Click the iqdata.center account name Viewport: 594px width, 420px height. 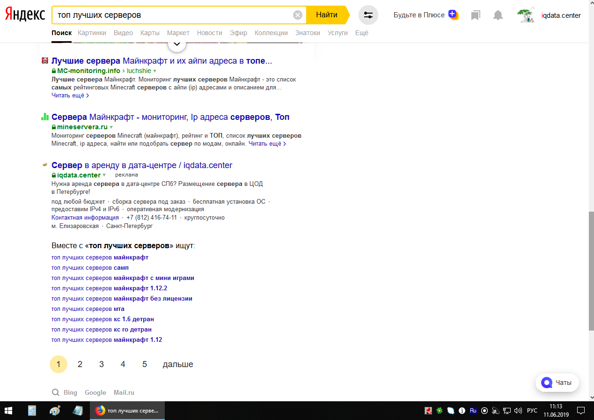click(x=561, y=15)
